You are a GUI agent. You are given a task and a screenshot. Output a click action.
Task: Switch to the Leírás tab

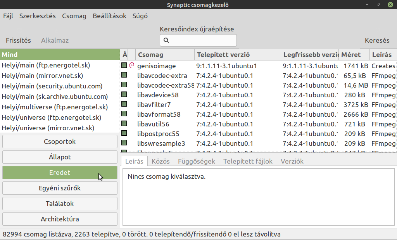click(134, 161)
